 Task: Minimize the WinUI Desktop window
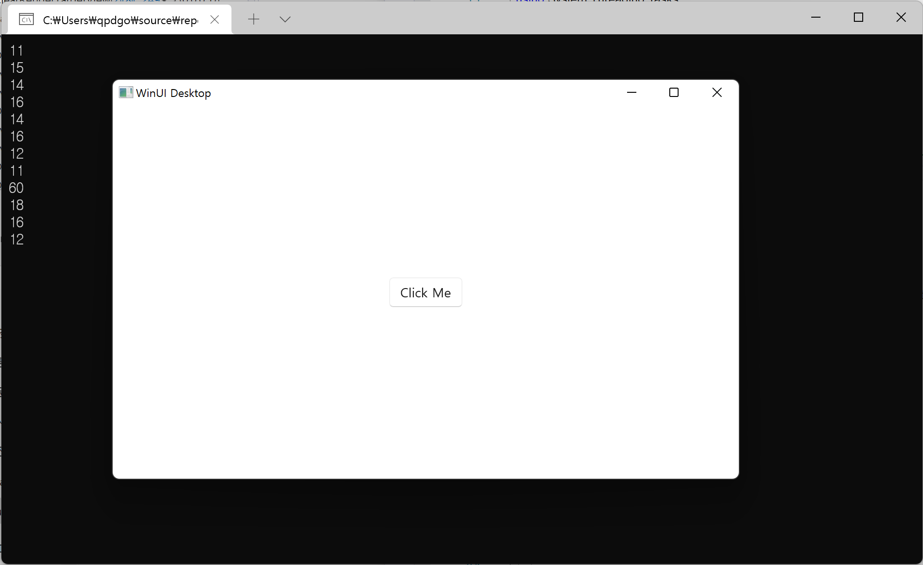point(632,92)
